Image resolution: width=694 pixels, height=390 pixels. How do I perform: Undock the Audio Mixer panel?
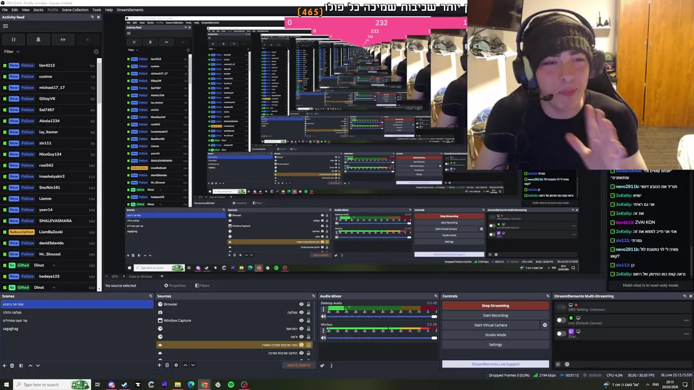435,296
